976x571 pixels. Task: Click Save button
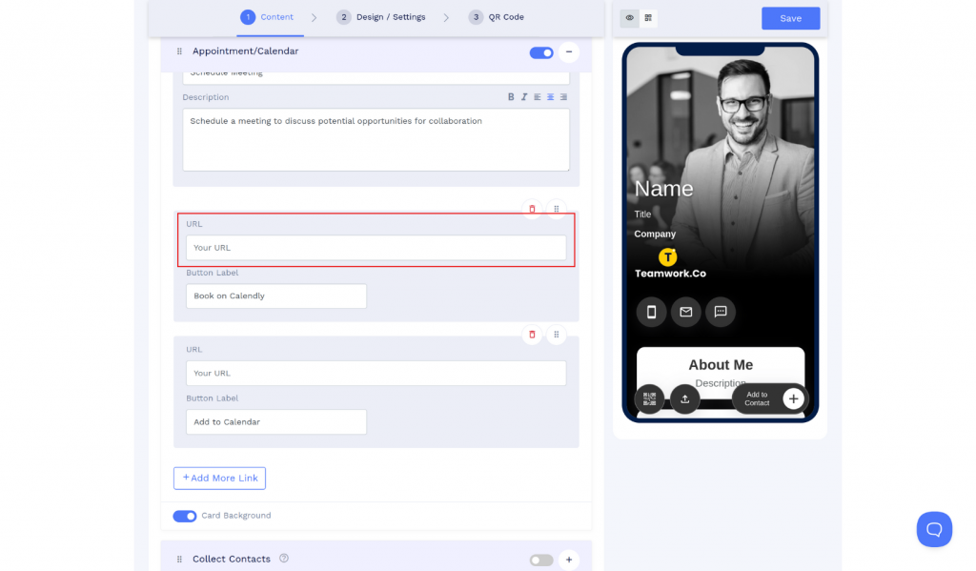pyautogui.click(x=790, y=19)
